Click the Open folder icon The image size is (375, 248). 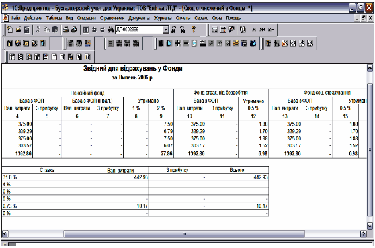(x=19, y=30)
